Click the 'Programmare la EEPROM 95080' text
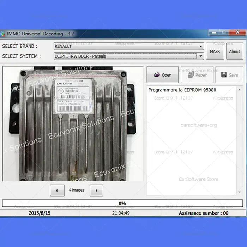 click(x=182, y=90)
